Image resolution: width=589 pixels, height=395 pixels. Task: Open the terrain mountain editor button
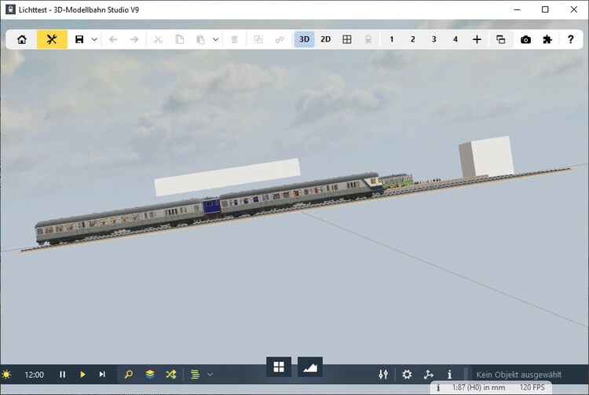310,367
